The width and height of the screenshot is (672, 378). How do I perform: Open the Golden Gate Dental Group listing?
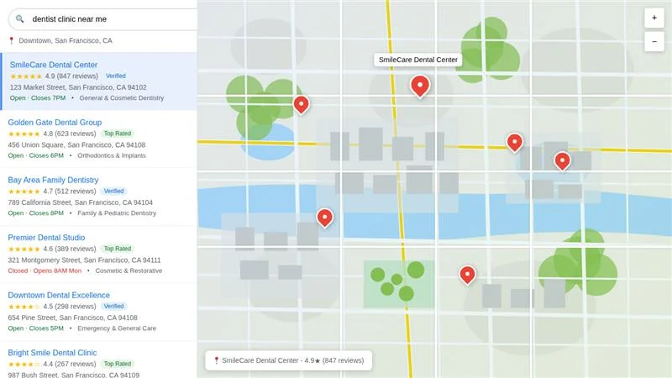tap(55, 123)
